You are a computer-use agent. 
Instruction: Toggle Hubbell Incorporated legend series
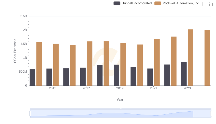(x=133, y=3)
